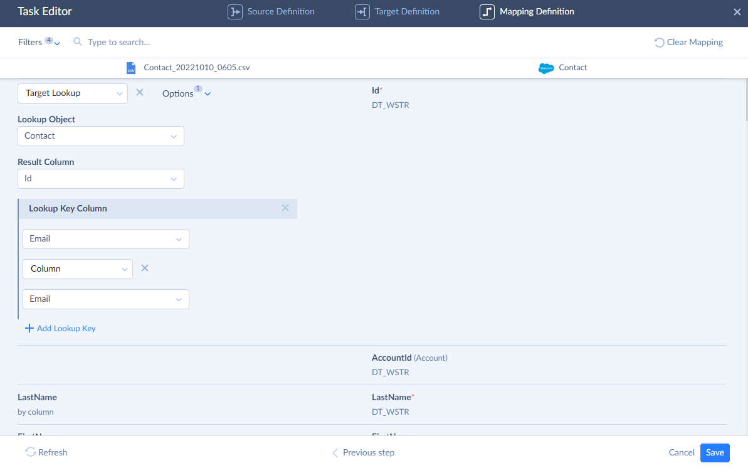Clear the Column type with X icon

(x=145, y=269)
